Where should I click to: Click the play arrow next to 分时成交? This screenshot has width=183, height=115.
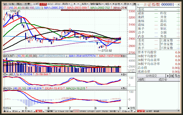[168, 76]
